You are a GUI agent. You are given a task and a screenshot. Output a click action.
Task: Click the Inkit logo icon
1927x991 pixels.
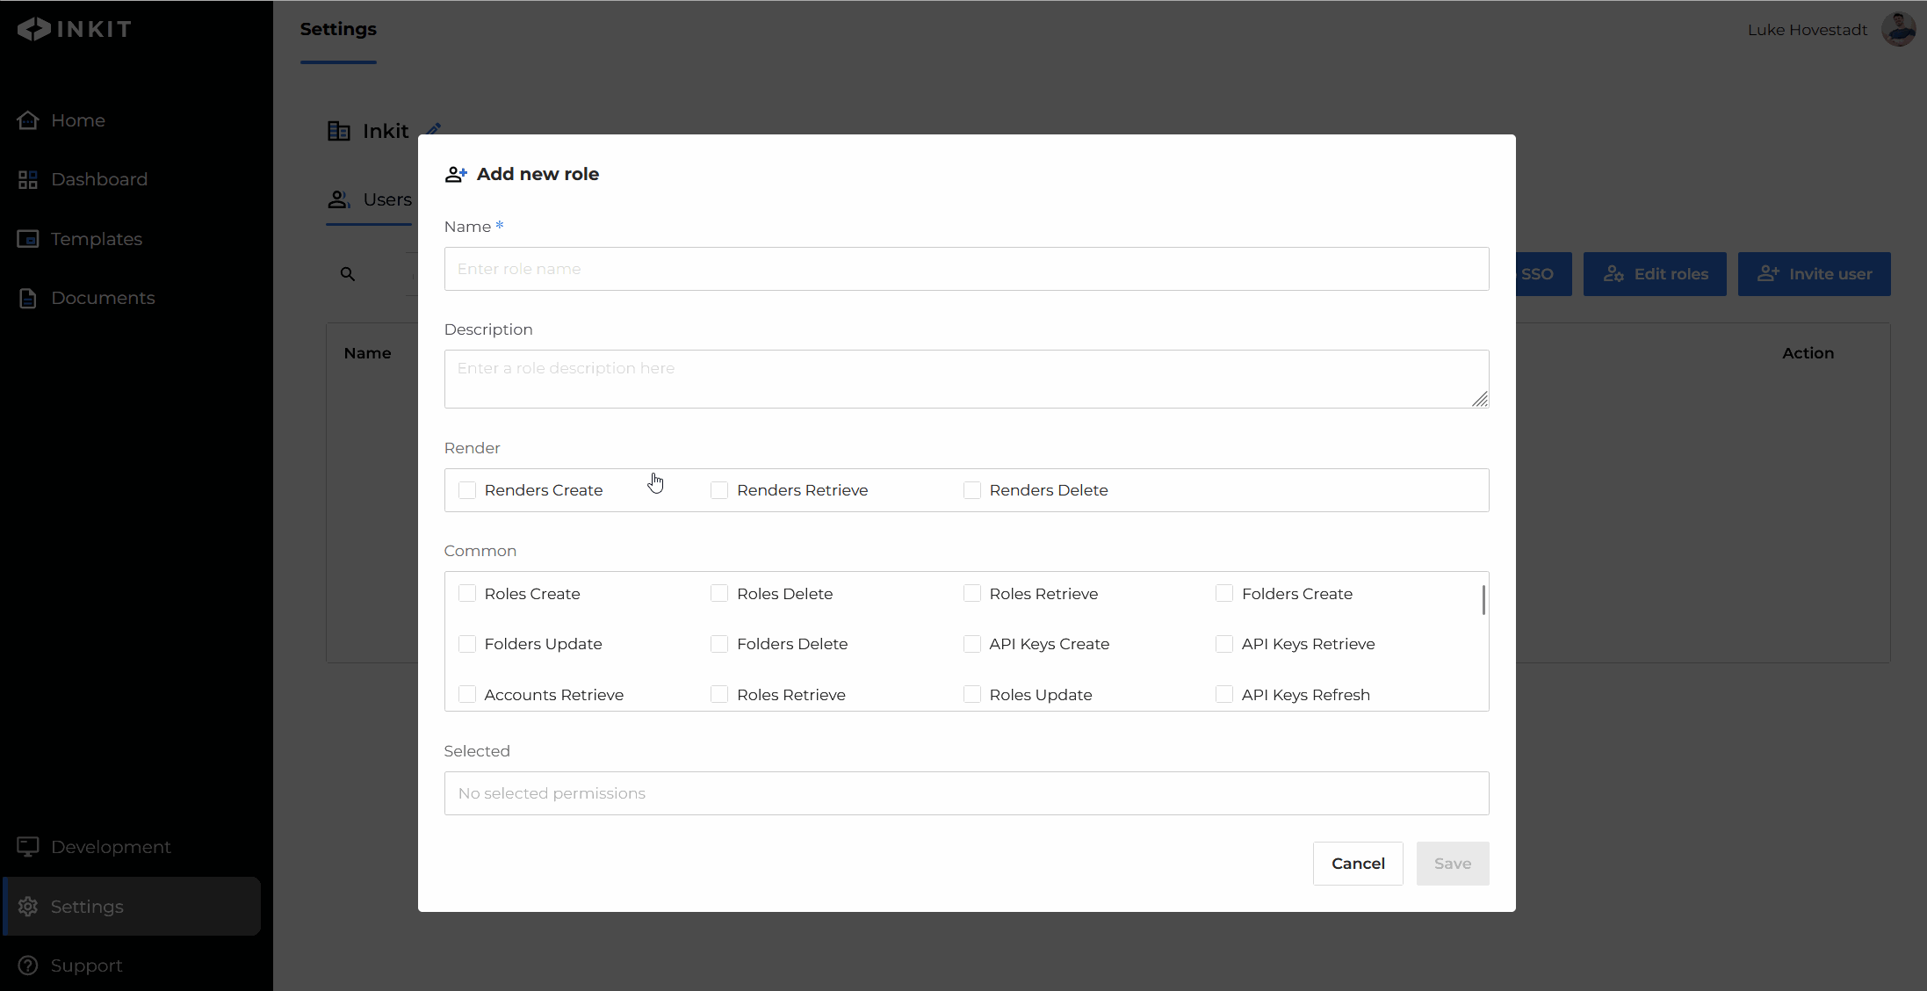[x=33, y=29]
